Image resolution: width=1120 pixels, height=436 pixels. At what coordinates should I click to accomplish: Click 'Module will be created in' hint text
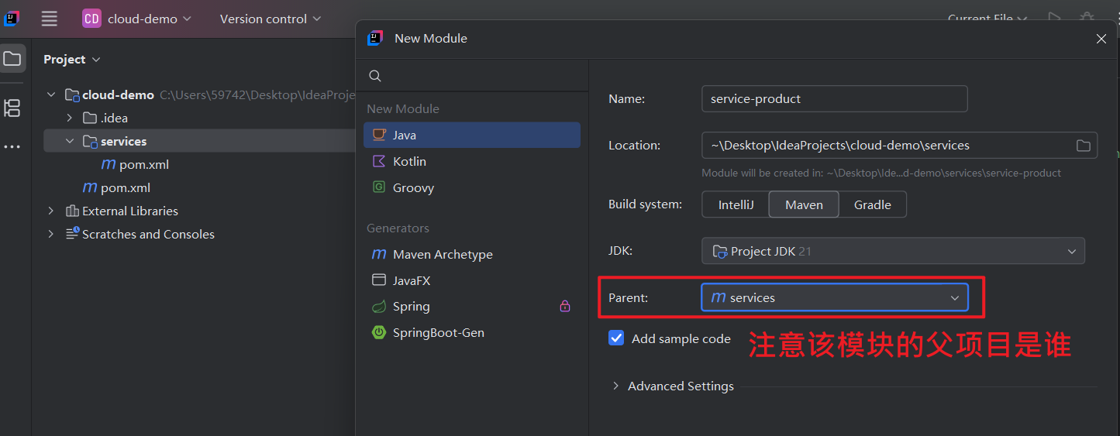881,173
